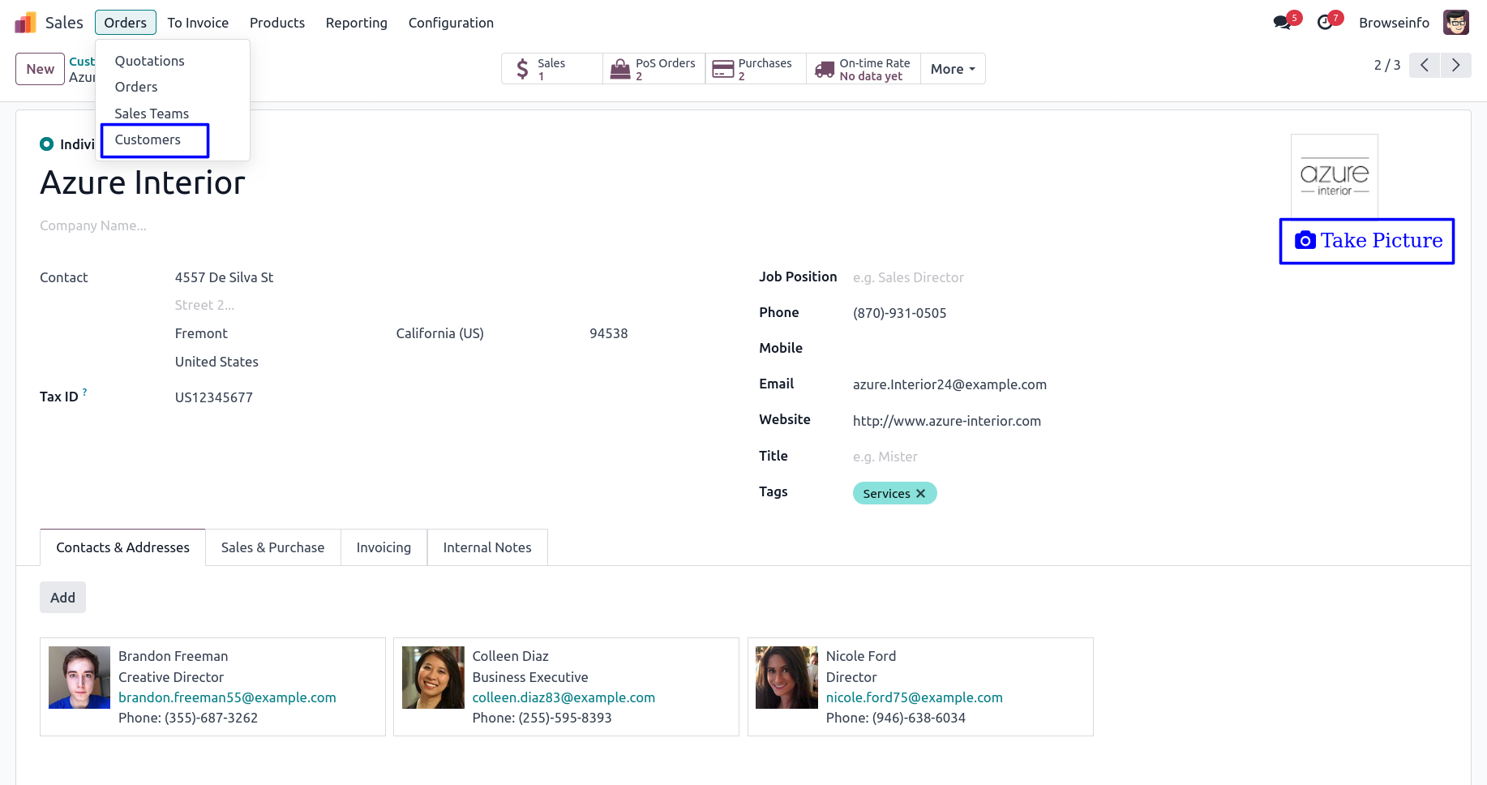Open the chat messages icon
The height and width of the screenshot is (785, 1487).
[x=1282, y=23]
